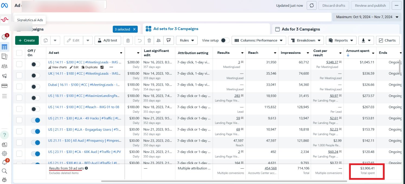Turn off the US 21.11 49 Hacks ad set
The height and width of the screenshot is (184, 405).
[36, 120]
